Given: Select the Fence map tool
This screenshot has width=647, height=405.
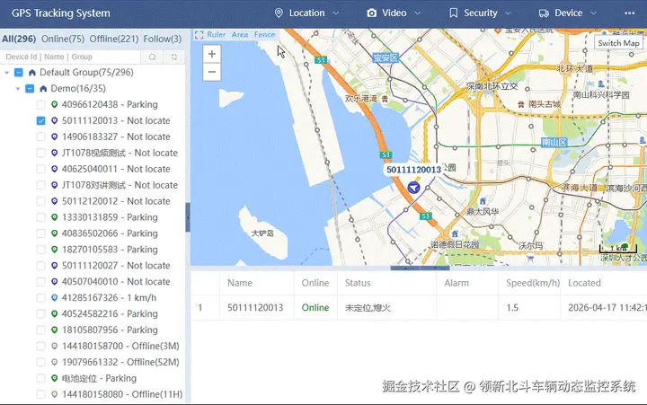Looking at the screenshot, I should click(x=264, y=35).
